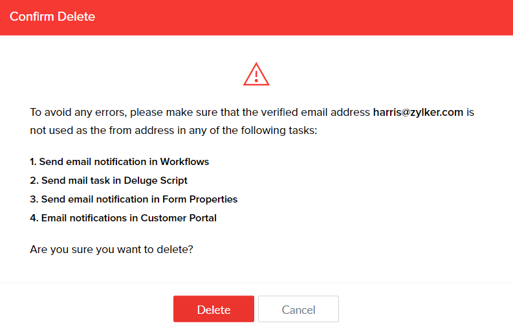Click the word "Workflows" in the list
Screen dimensions: 513x332
[x=185, y=162]
